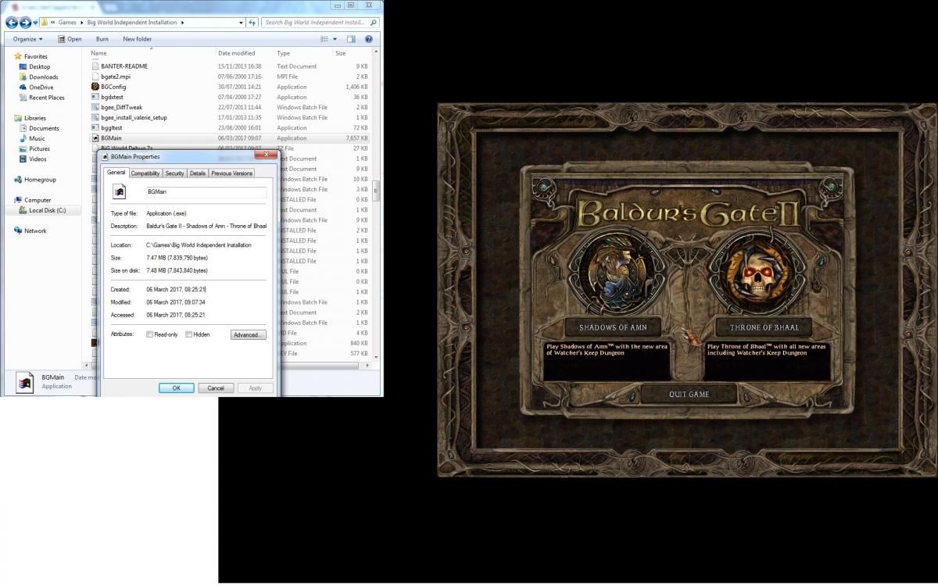The height and width of the screenshot is (586, 938).
Task: Switch to the Previous Versions tab
Action: (232, 173)
